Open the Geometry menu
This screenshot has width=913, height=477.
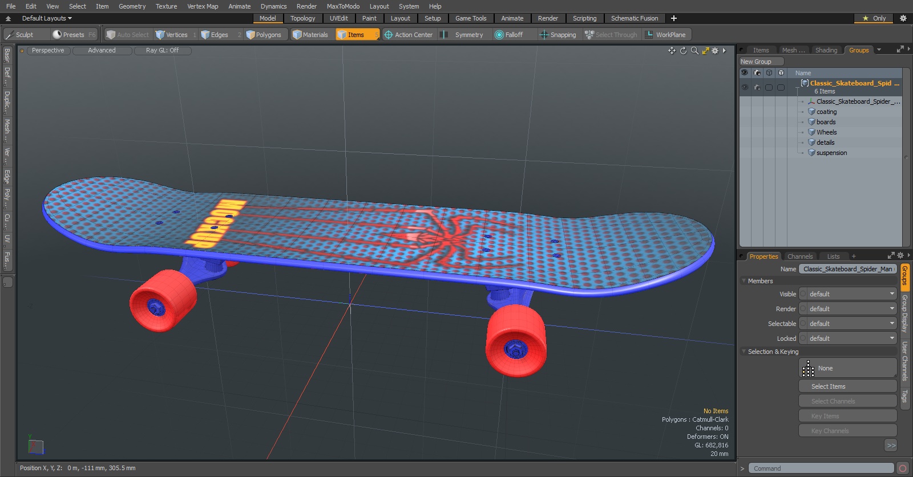tap(132, 6)
